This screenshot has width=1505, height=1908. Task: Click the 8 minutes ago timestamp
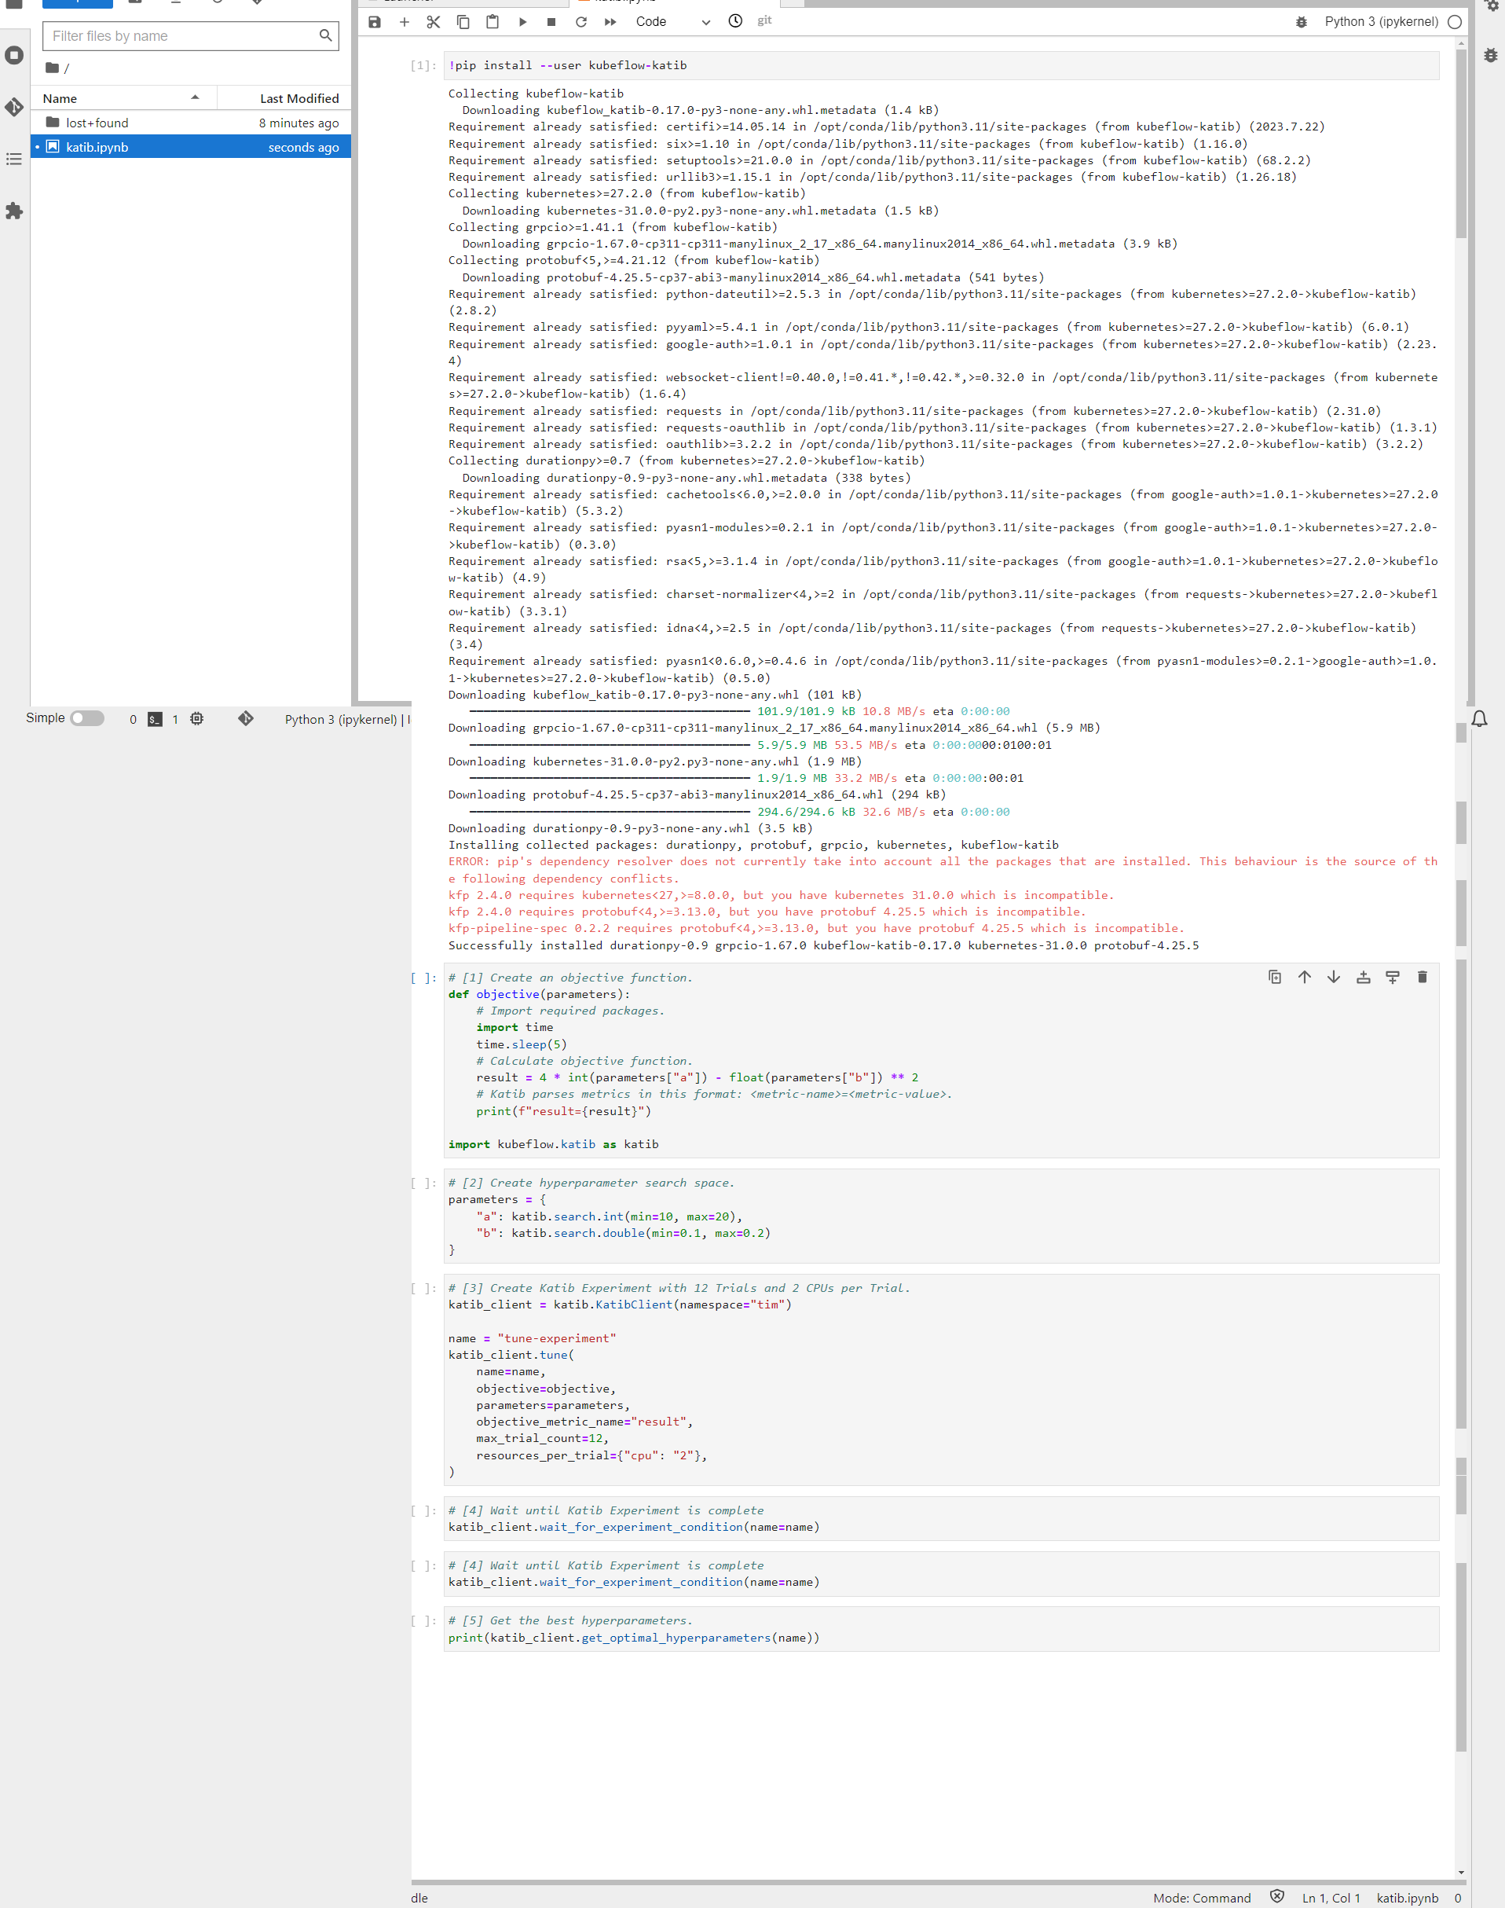click(298, 123)
